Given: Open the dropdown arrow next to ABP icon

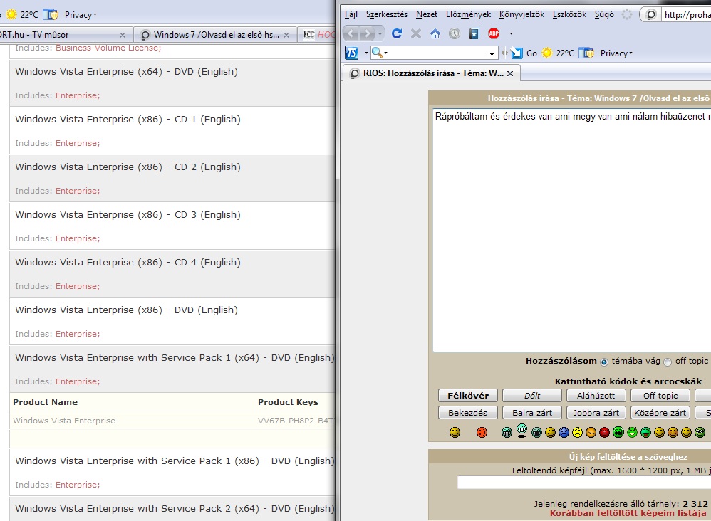Looking at the screenshot, I should tap(511, 33).
